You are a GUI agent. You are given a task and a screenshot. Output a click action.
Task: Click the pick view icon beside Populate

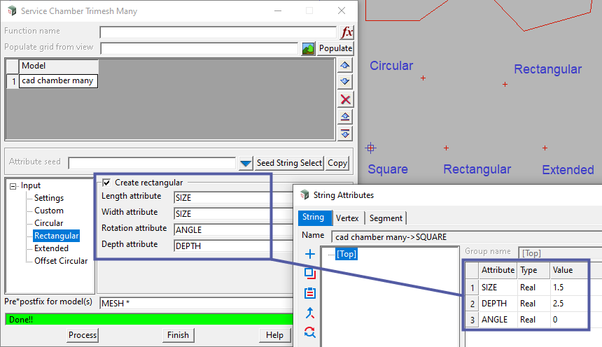click(x=309, y=49)
